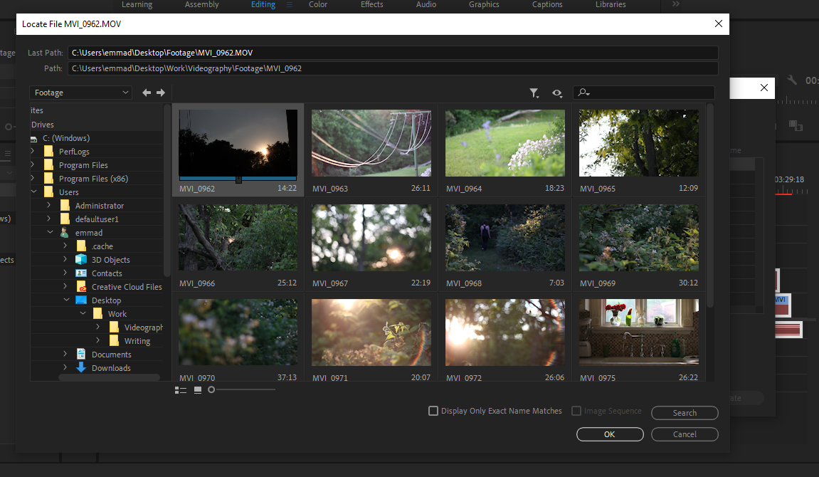Open the Captions workspace tab
819x477 pixels.
(x=547, y=5)
